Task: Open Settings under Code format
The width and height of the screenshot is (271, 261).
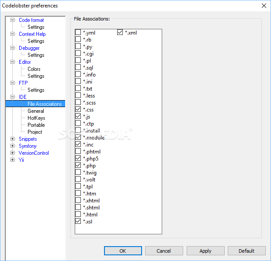Action: [x=36, y=27]
